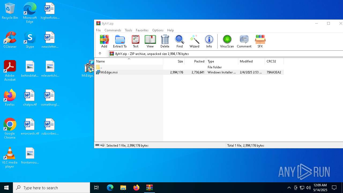Sort by the Name column header
343x193 pixels.
[x=129, y=61]
